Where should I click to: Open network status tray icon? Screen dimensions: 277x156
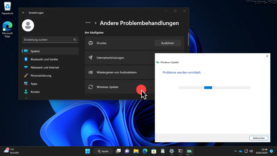tap(246, 151)
